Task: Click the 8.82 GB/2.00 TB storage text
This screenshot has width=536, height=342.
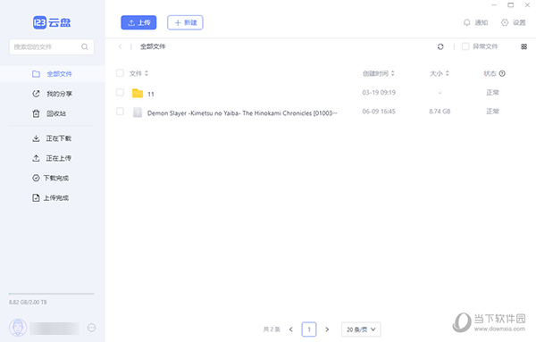Action: 28,302
